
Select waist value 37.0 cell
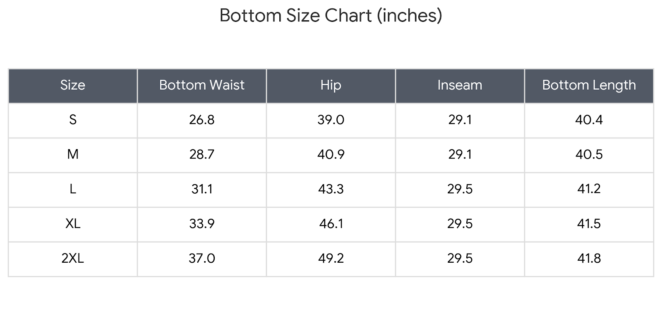tap(202, 259)
